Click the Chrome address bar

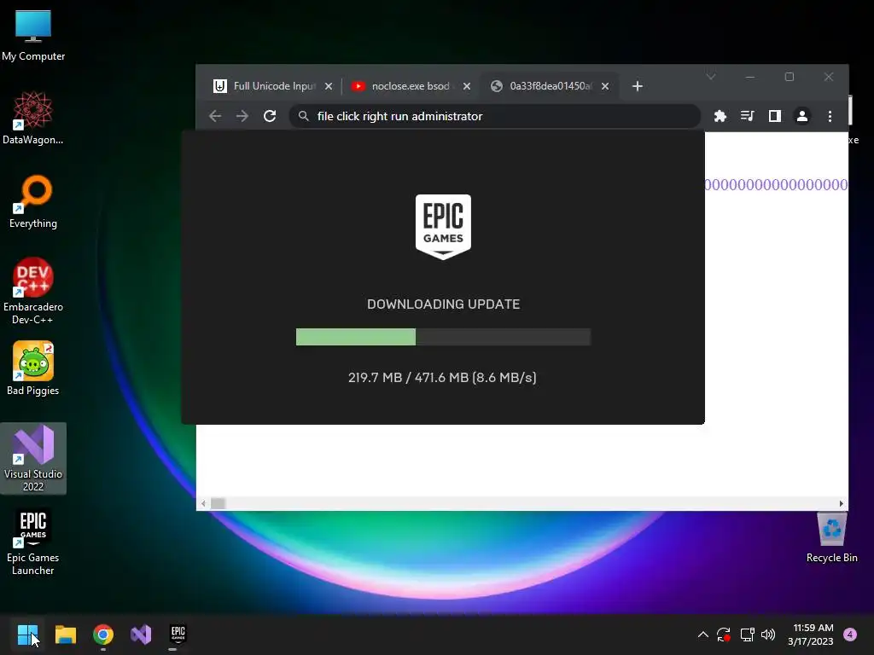pyautogui.click(x=494, y=116)
